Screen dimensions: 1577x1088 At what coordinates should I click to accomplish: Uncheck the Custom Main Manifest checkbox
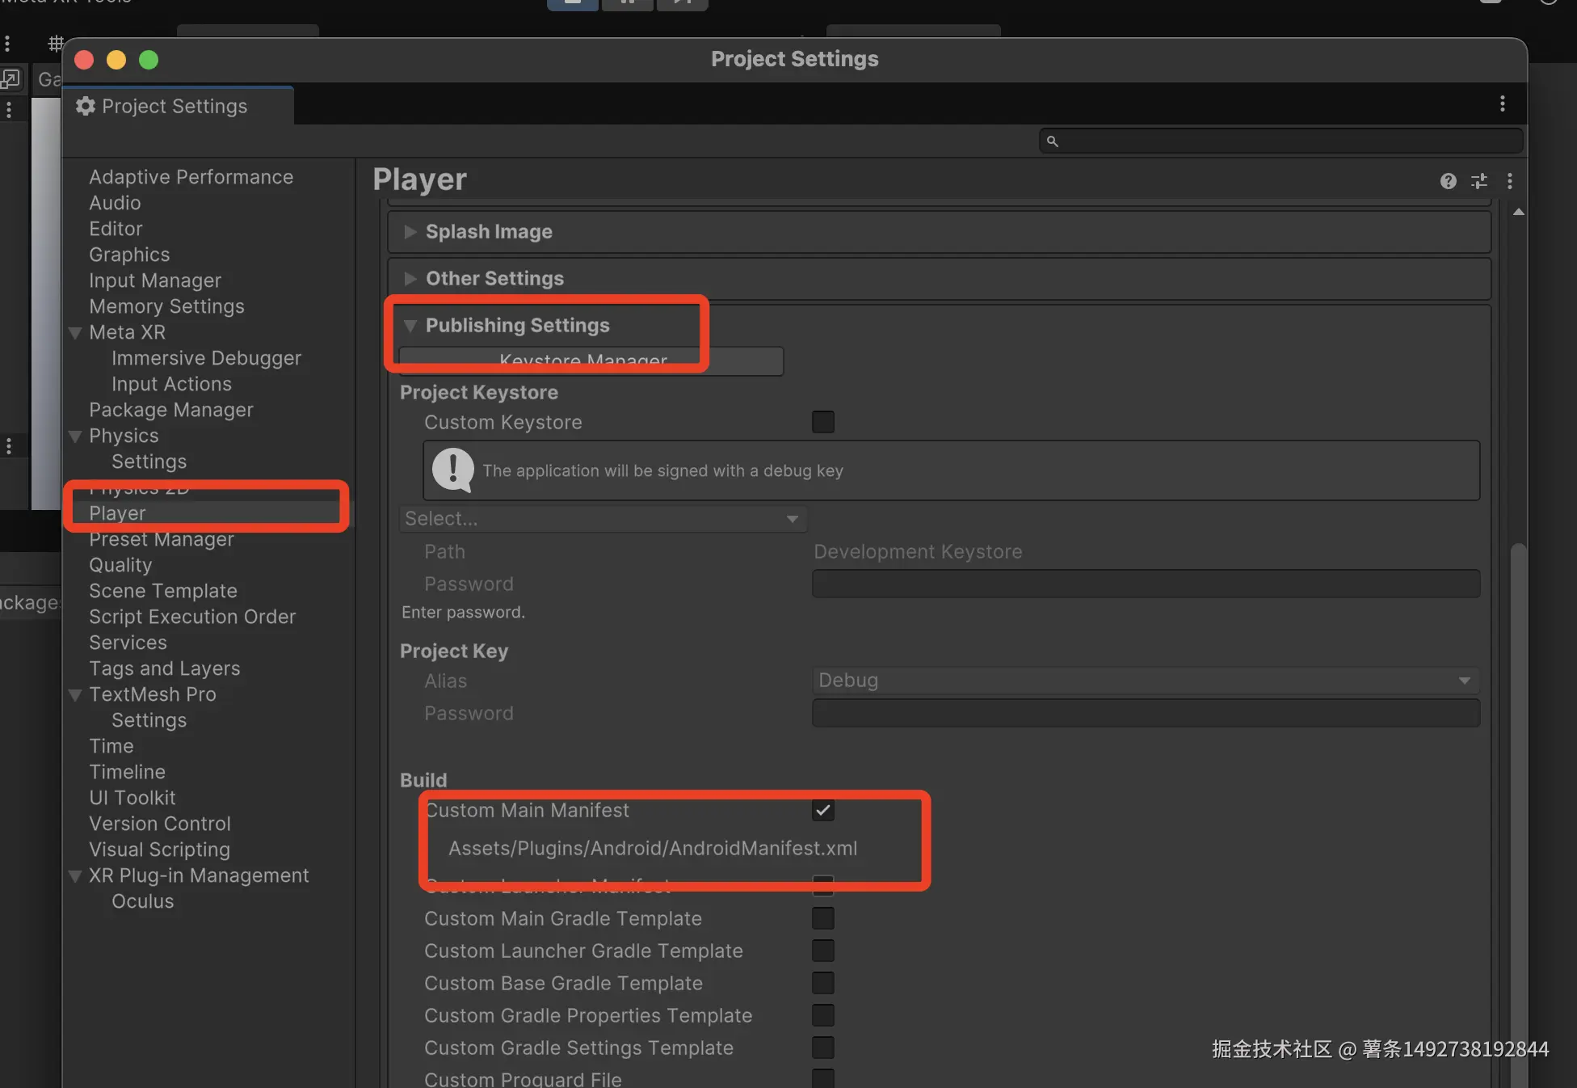822,810
